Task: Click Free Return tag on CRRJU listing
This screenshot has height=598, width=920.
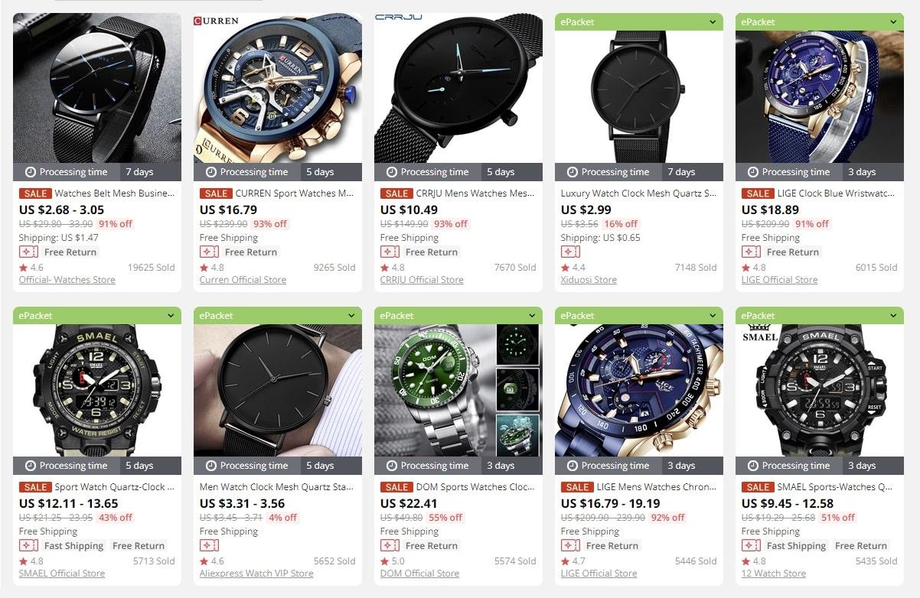Action: [431, 252]
